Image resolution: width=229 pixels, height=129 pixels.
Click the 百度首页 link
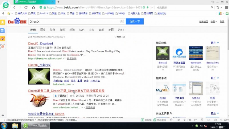204,21
